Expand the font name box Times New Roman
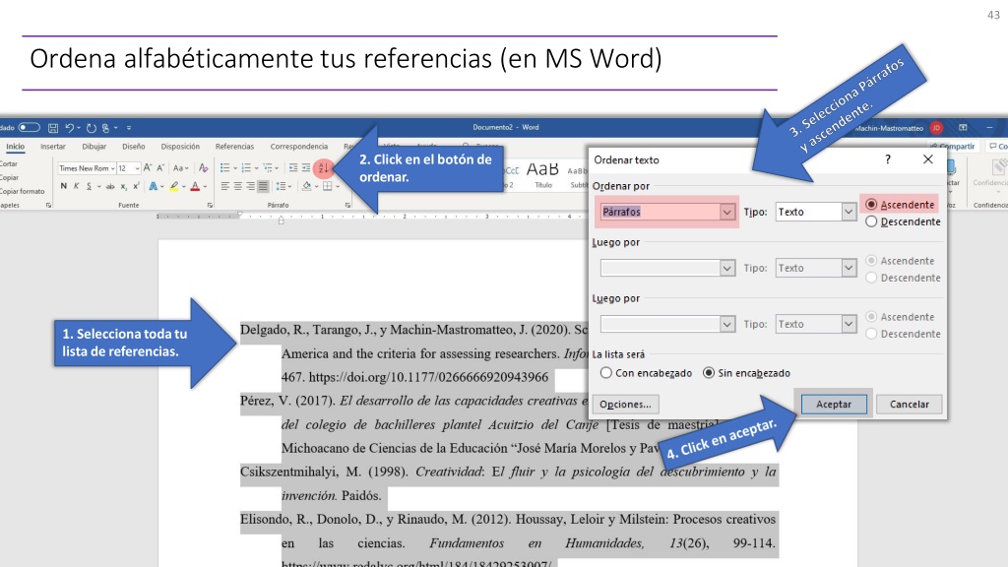 point(112,168)
